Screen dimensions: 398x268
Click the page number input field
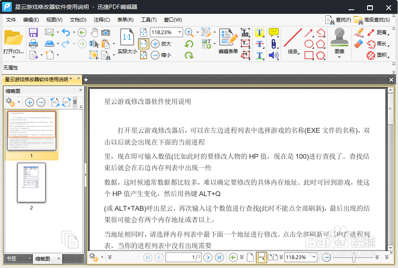pos(183,257)
